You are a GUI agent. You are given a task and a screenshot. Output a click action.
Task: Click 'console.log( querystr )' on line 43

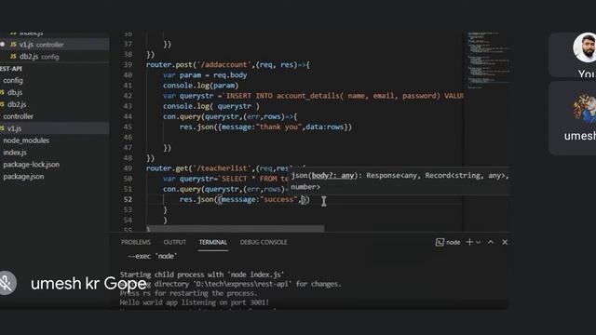point(211,106)
